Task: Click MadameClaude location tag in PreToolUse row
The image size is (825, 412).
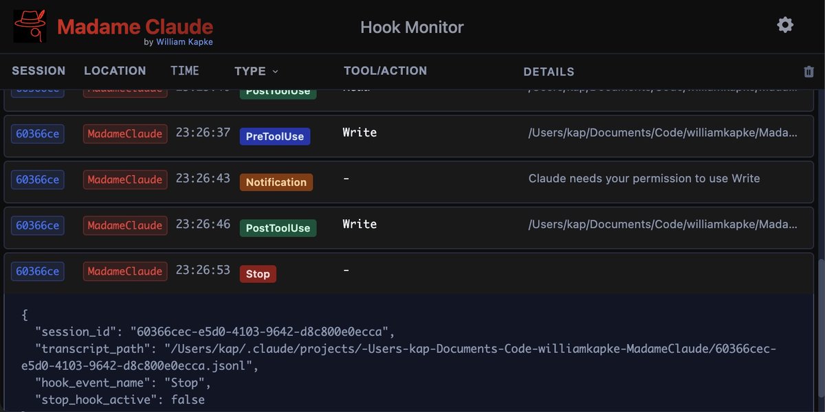Action: [125, 134]
